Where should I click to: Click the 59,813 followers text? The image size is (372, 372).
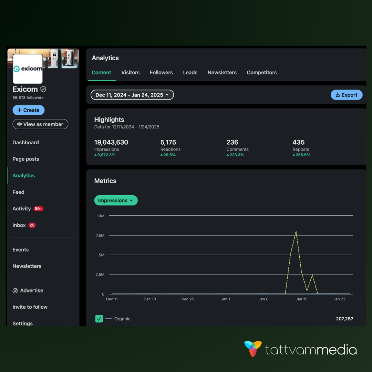click(x=28, y=97)
